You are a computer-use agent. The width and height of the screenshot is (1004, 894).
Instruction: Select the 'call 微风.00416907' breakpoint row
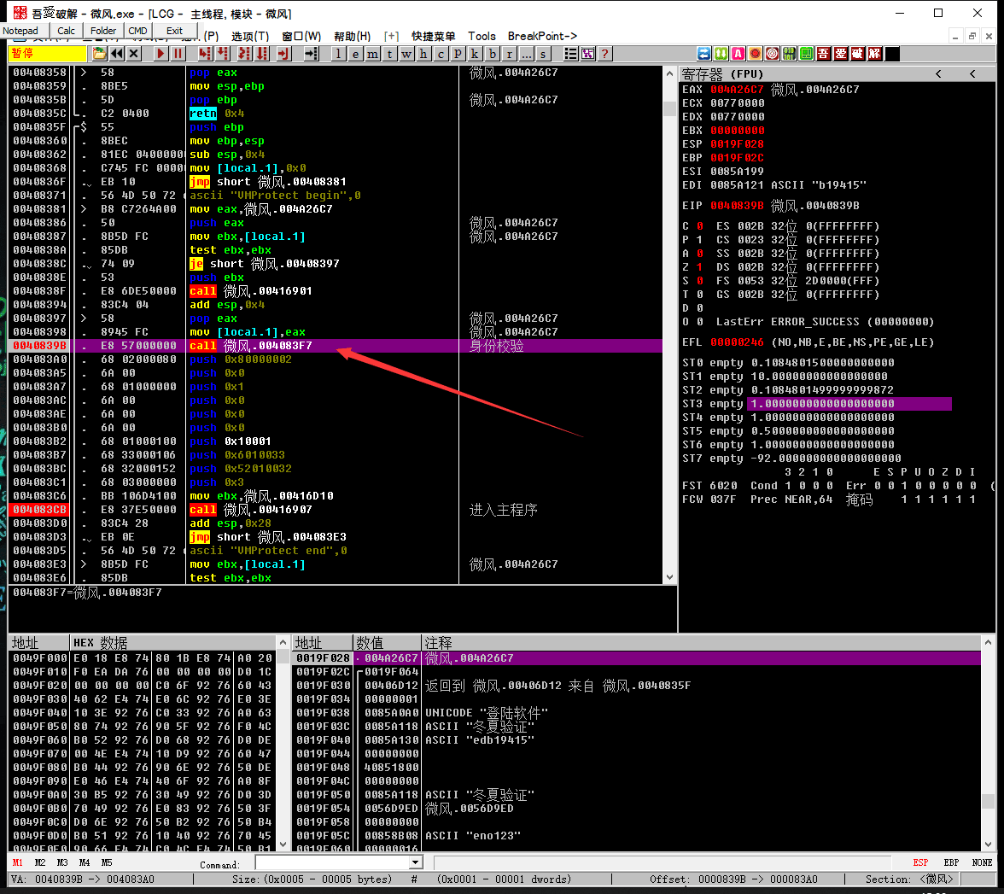[336, 510]
